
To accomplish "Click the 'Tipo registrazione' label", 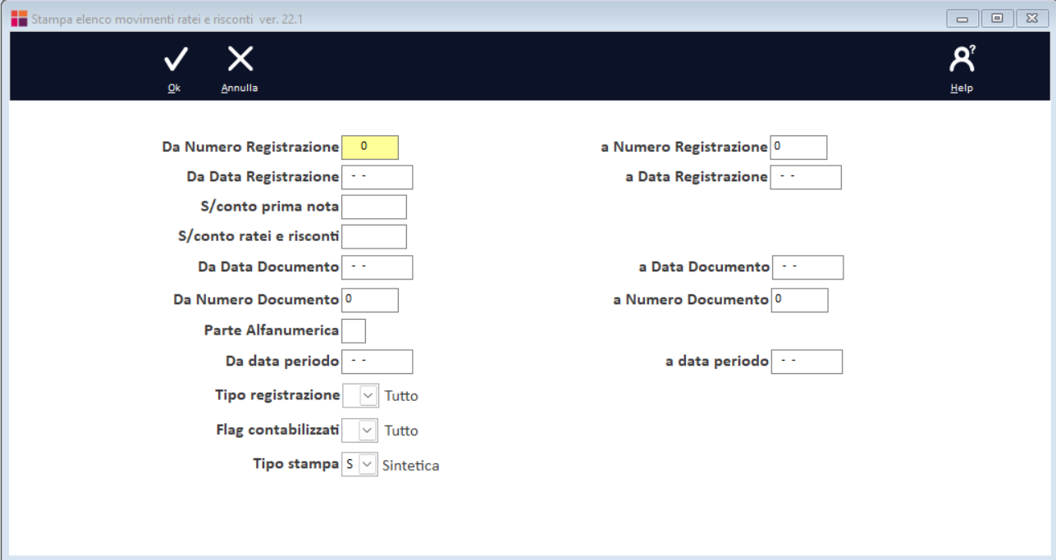I will 277,394.
